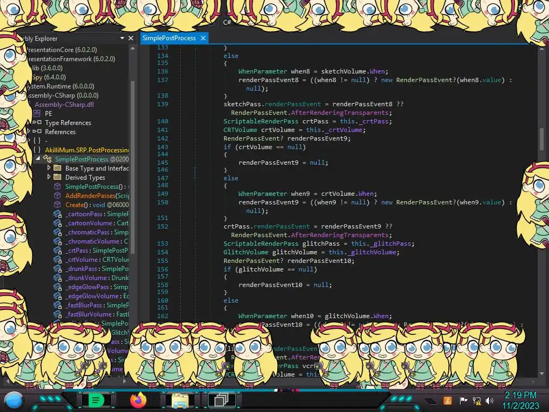The width and height of the screenshot is (549, 412).
Task: Follow the sketchVolume reference on line 136
Action: [344, 71]
